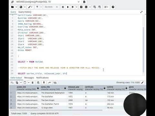
Task: Click the SELECT * FROM RATING line
Action: [30, 62]
